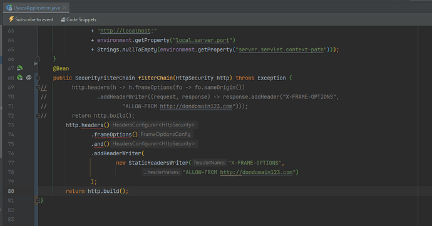
Task: Open the commented http://dondomain123.com link on line 71
Action: coord(196,106)
